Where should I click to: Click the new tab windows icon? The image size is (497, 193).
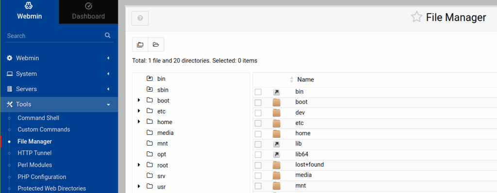coord(140,44)
